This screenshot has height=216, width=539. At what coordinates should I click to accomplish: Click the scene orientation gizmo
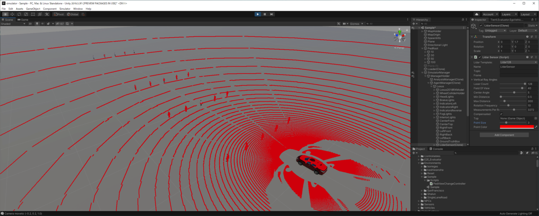[x=399, y=37]
